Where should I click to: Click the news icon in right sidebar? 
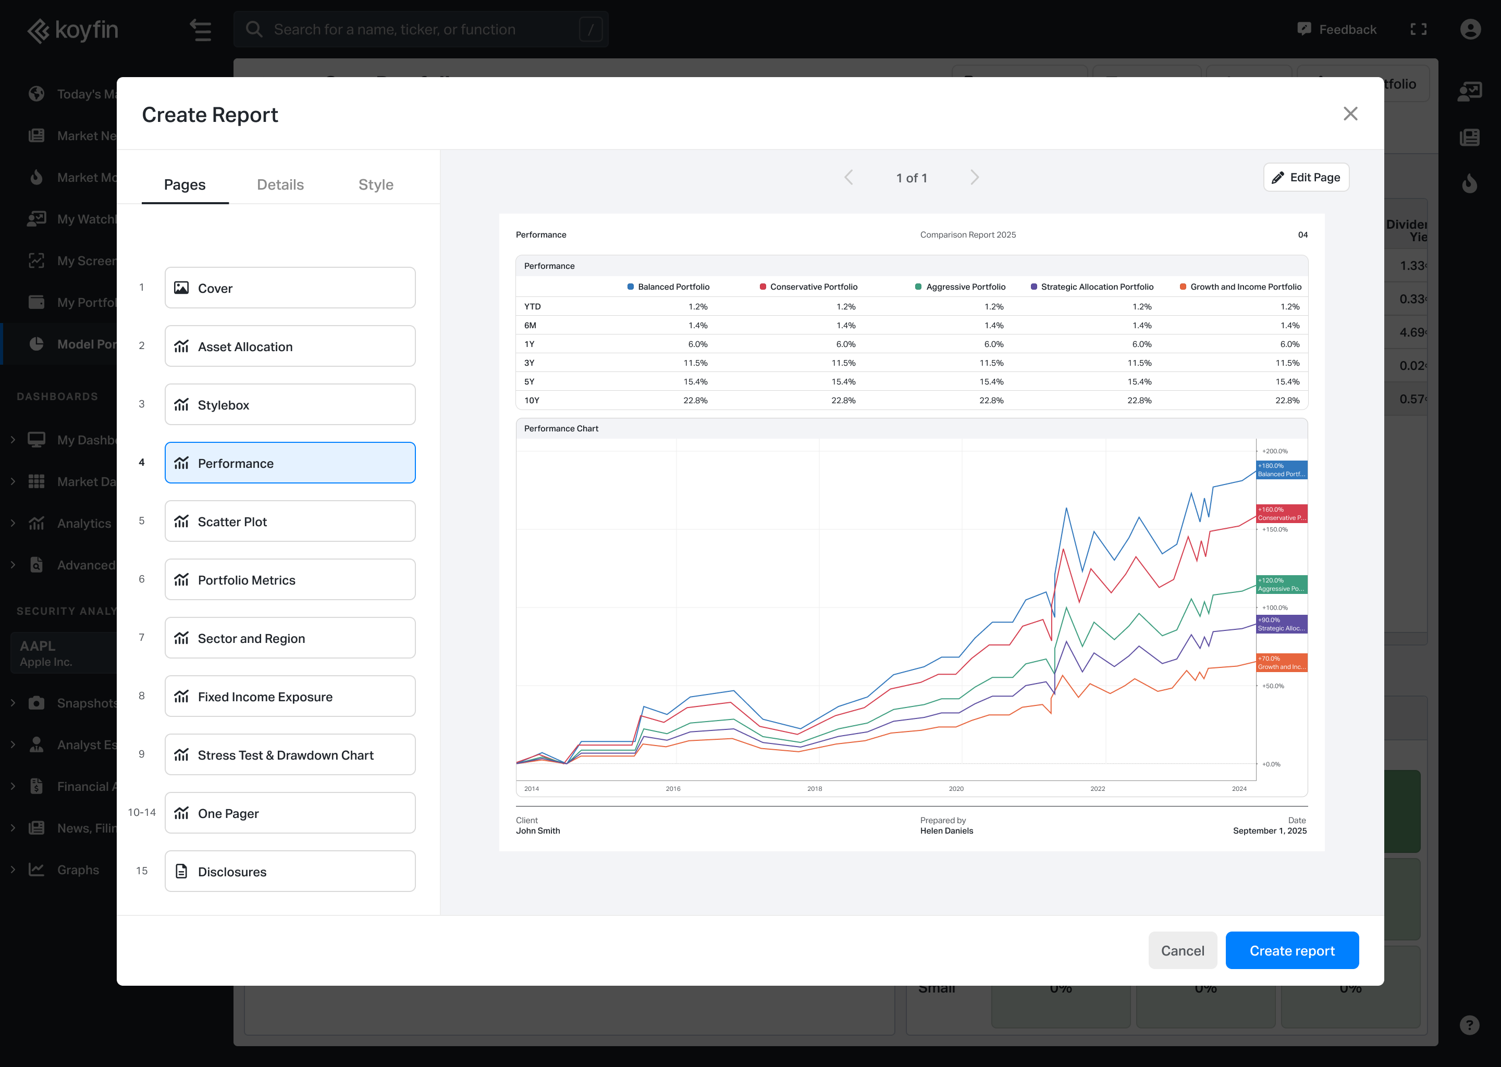click(1469, 138)
